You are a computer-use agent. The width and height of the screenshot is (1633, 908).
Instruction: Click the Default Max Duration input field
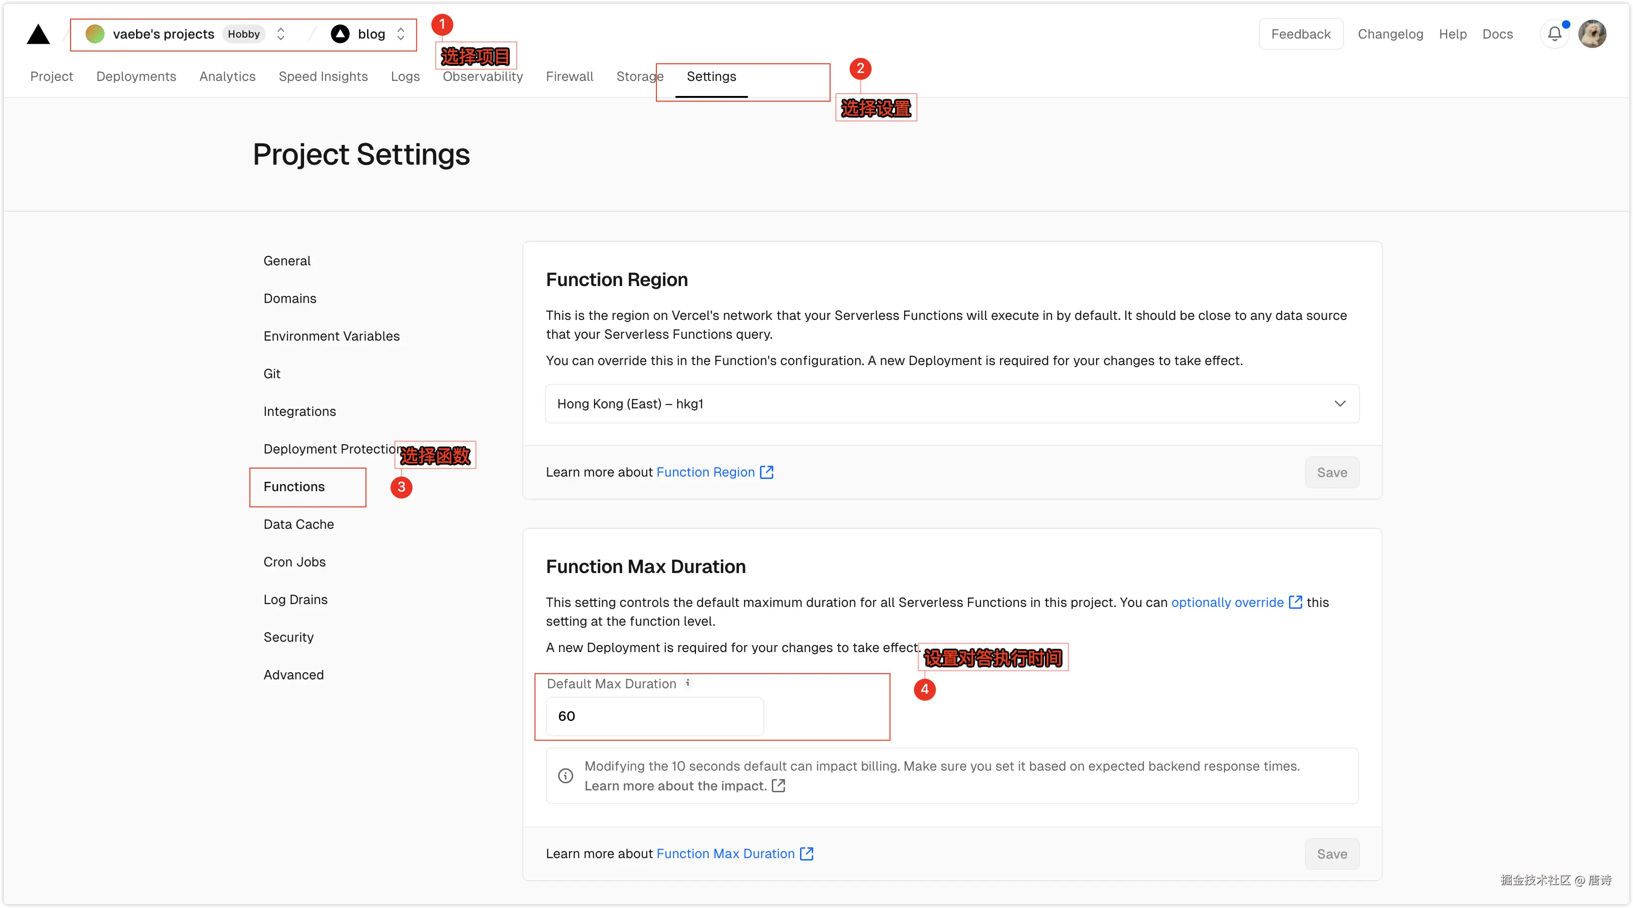(655, 716)
